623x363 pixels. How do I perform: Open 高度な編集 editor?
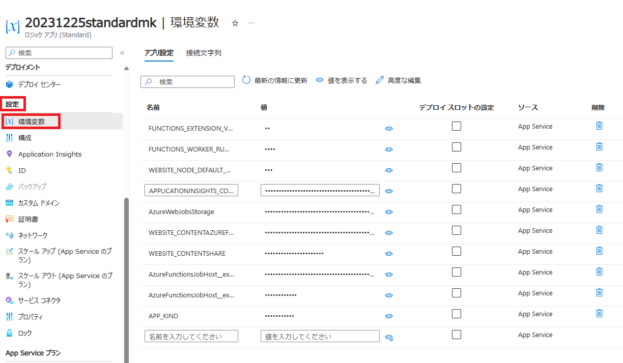[398, 80]
